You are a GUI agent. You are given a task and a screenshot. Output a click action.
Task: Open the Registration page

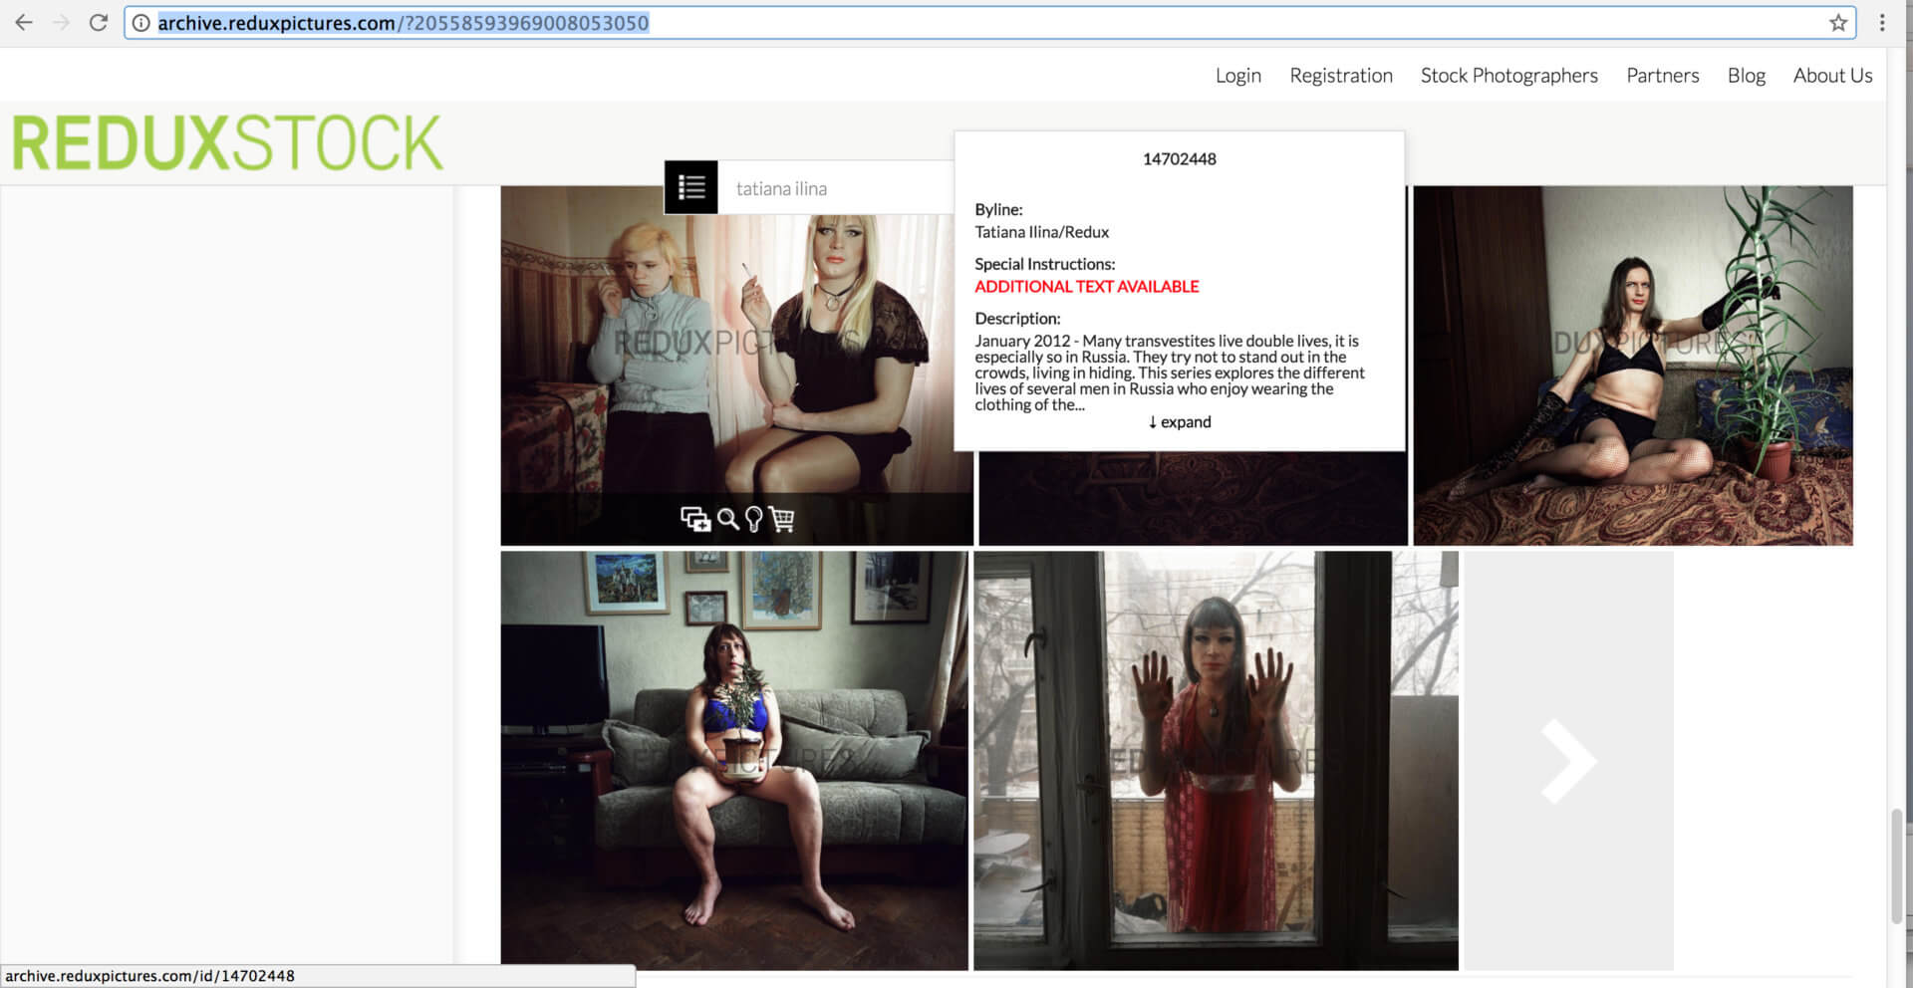(1340, 76)
